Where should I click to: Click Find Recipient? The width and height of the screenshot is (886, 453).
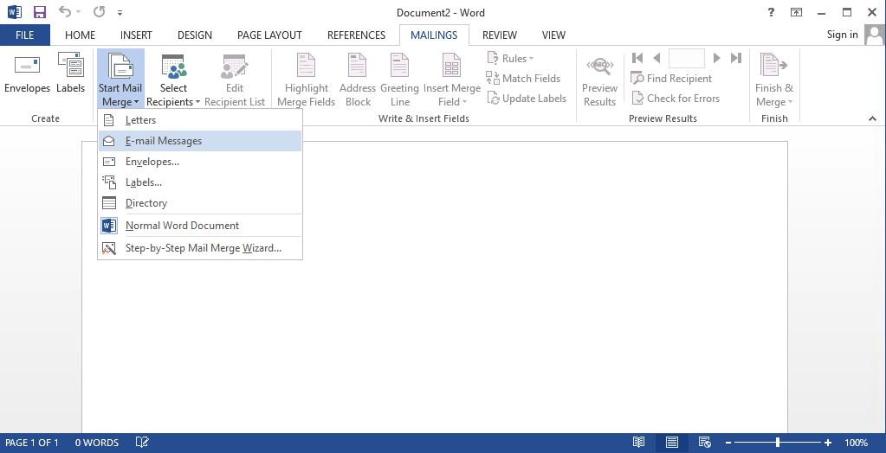(x=671, y=79)
